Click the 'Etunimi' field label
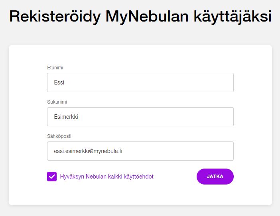The image size is (280, 216). (x=55, y=68)
